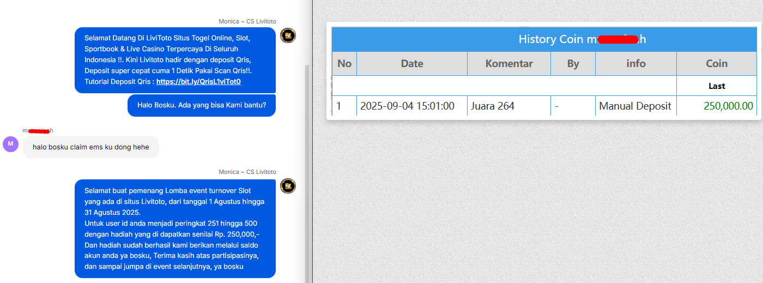This screenshot has width=763, height=283.
Task: Open the QrisL1viTot0 tutorial link
Action: (198, 82)
